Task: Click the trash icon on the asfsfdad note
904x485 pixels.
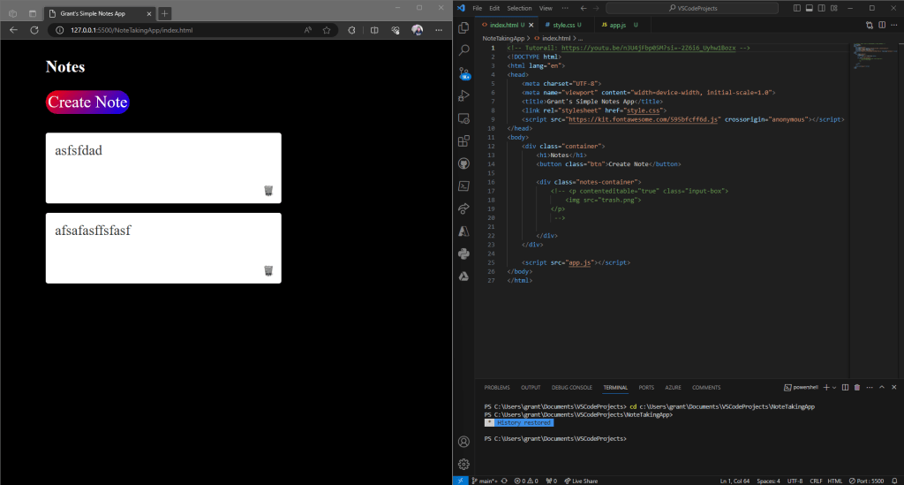Action: point(268,191)
